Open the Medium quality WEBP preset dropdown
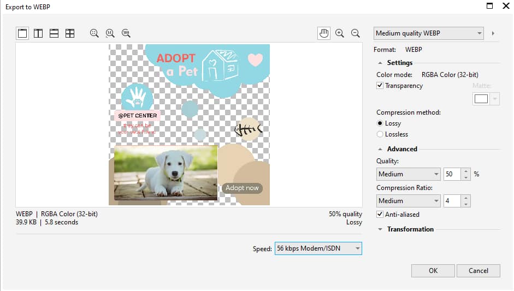 point(429,33)
